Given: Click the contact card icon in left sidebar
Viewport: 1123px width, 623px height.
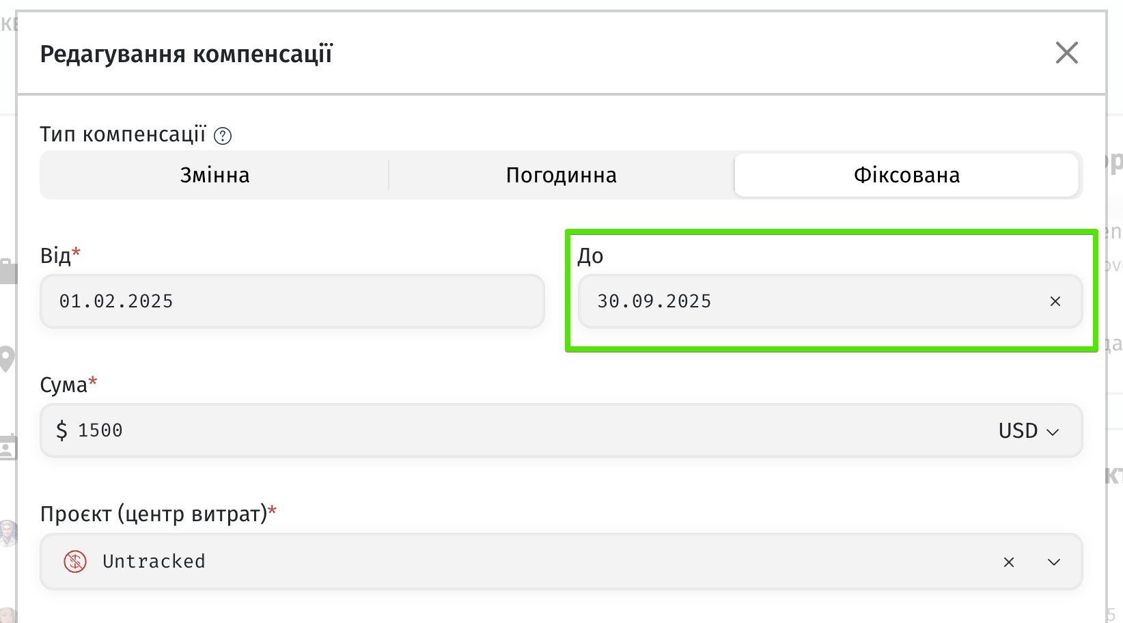Looking at the screenshot, I should click(x=8, y=448).
